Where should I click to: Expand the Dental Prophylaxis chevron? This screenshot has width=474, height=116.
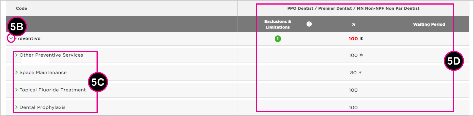pos(17,107)
